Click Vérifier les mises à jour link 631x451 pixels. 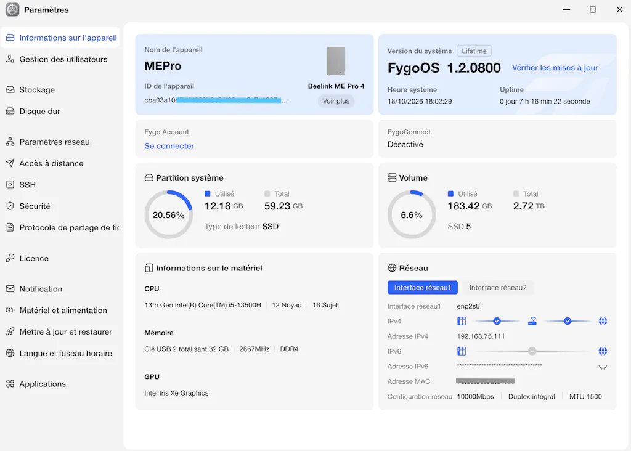point(555,68)
